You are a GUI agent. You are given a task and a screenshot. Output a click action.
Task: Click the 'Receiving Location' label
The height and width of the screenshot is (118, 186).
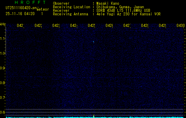click(x=72, y=7)
